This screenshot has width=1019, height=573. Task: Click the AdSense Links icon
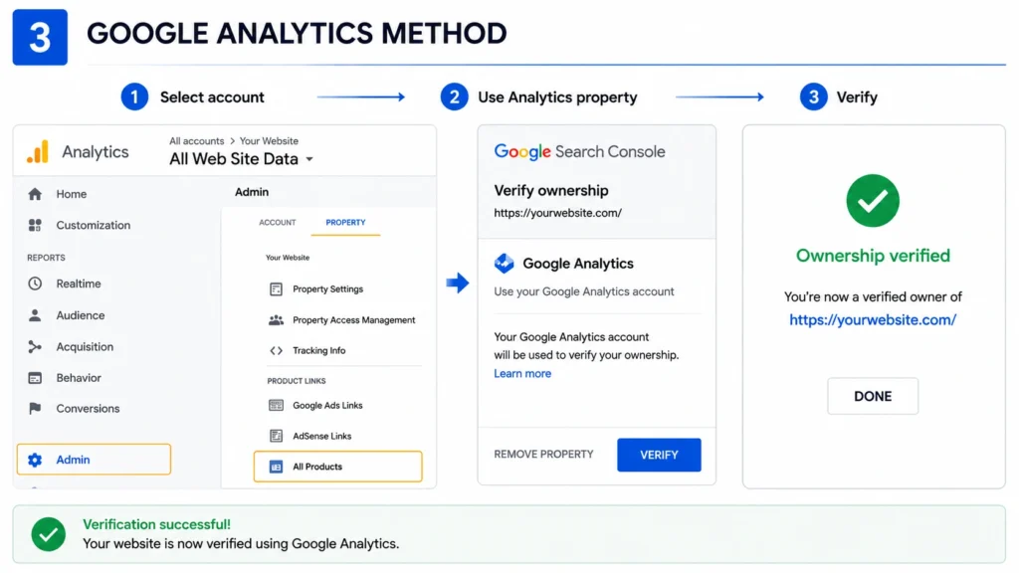[x=277, y=436]
